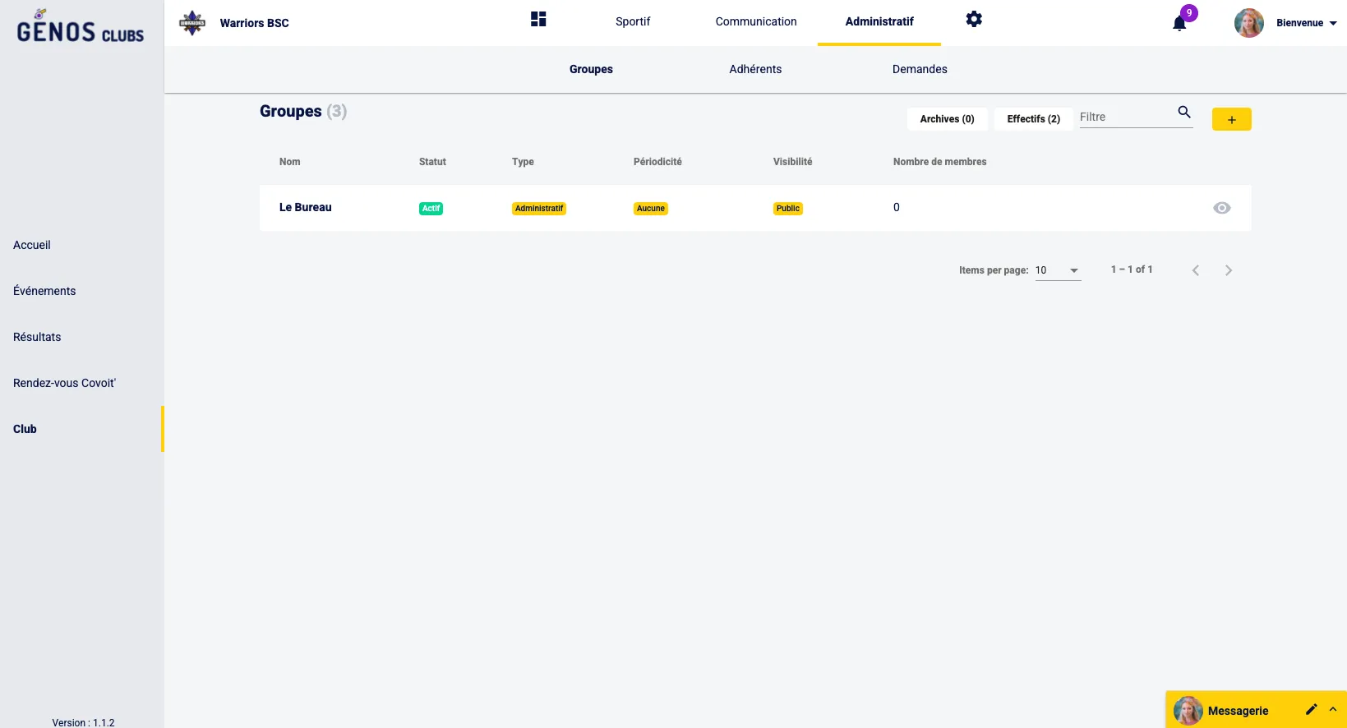Open the Bienvenue user dropdown
This screenshot has height=728, width=1347.
(1306, 23)
